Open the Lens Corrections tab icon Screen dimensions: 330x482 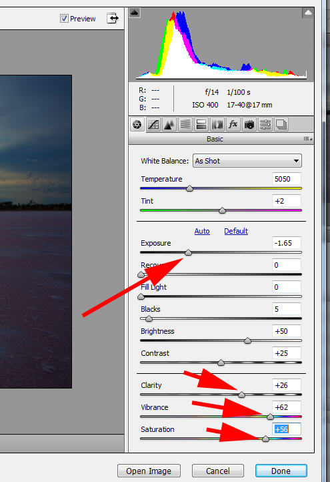pyautogui.click(x=217, y=124)
